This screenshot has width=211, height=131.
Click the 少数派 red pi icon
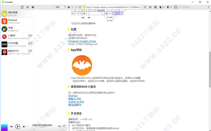pos(4,37)
